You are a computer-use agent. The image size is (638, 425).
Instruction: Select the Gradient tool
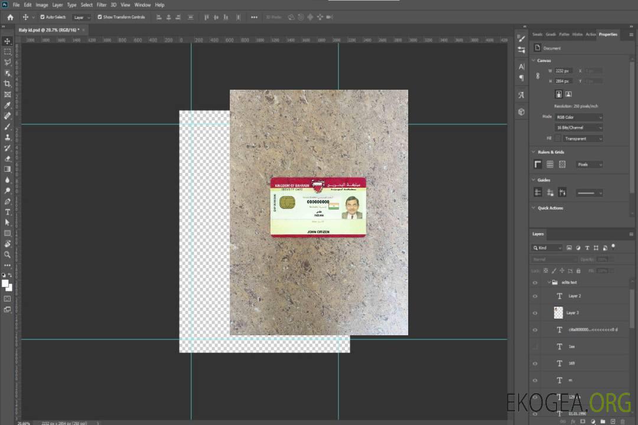(7, 169)
